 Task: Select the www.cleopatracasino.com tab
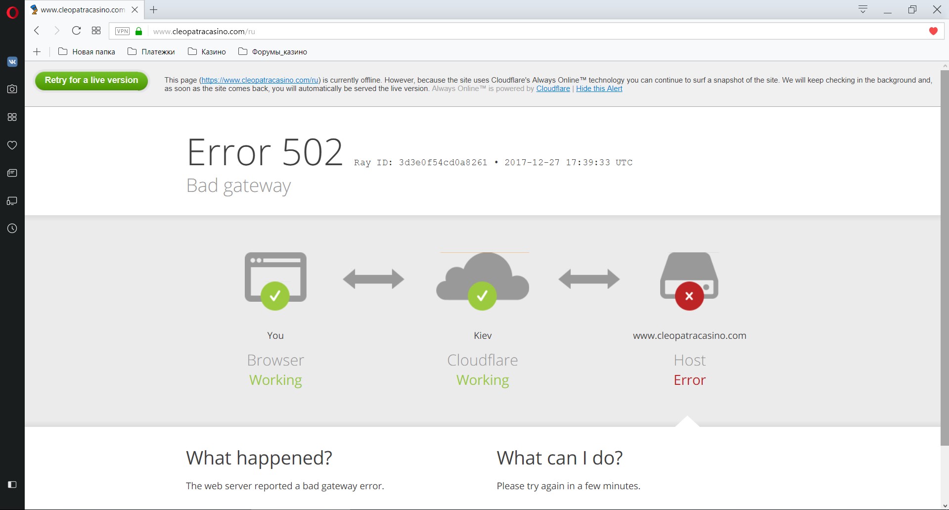pos(84,9)
